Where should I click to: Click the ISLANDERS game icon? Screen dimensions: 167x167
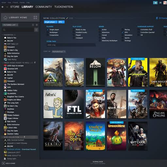click(x=5, y=93)
